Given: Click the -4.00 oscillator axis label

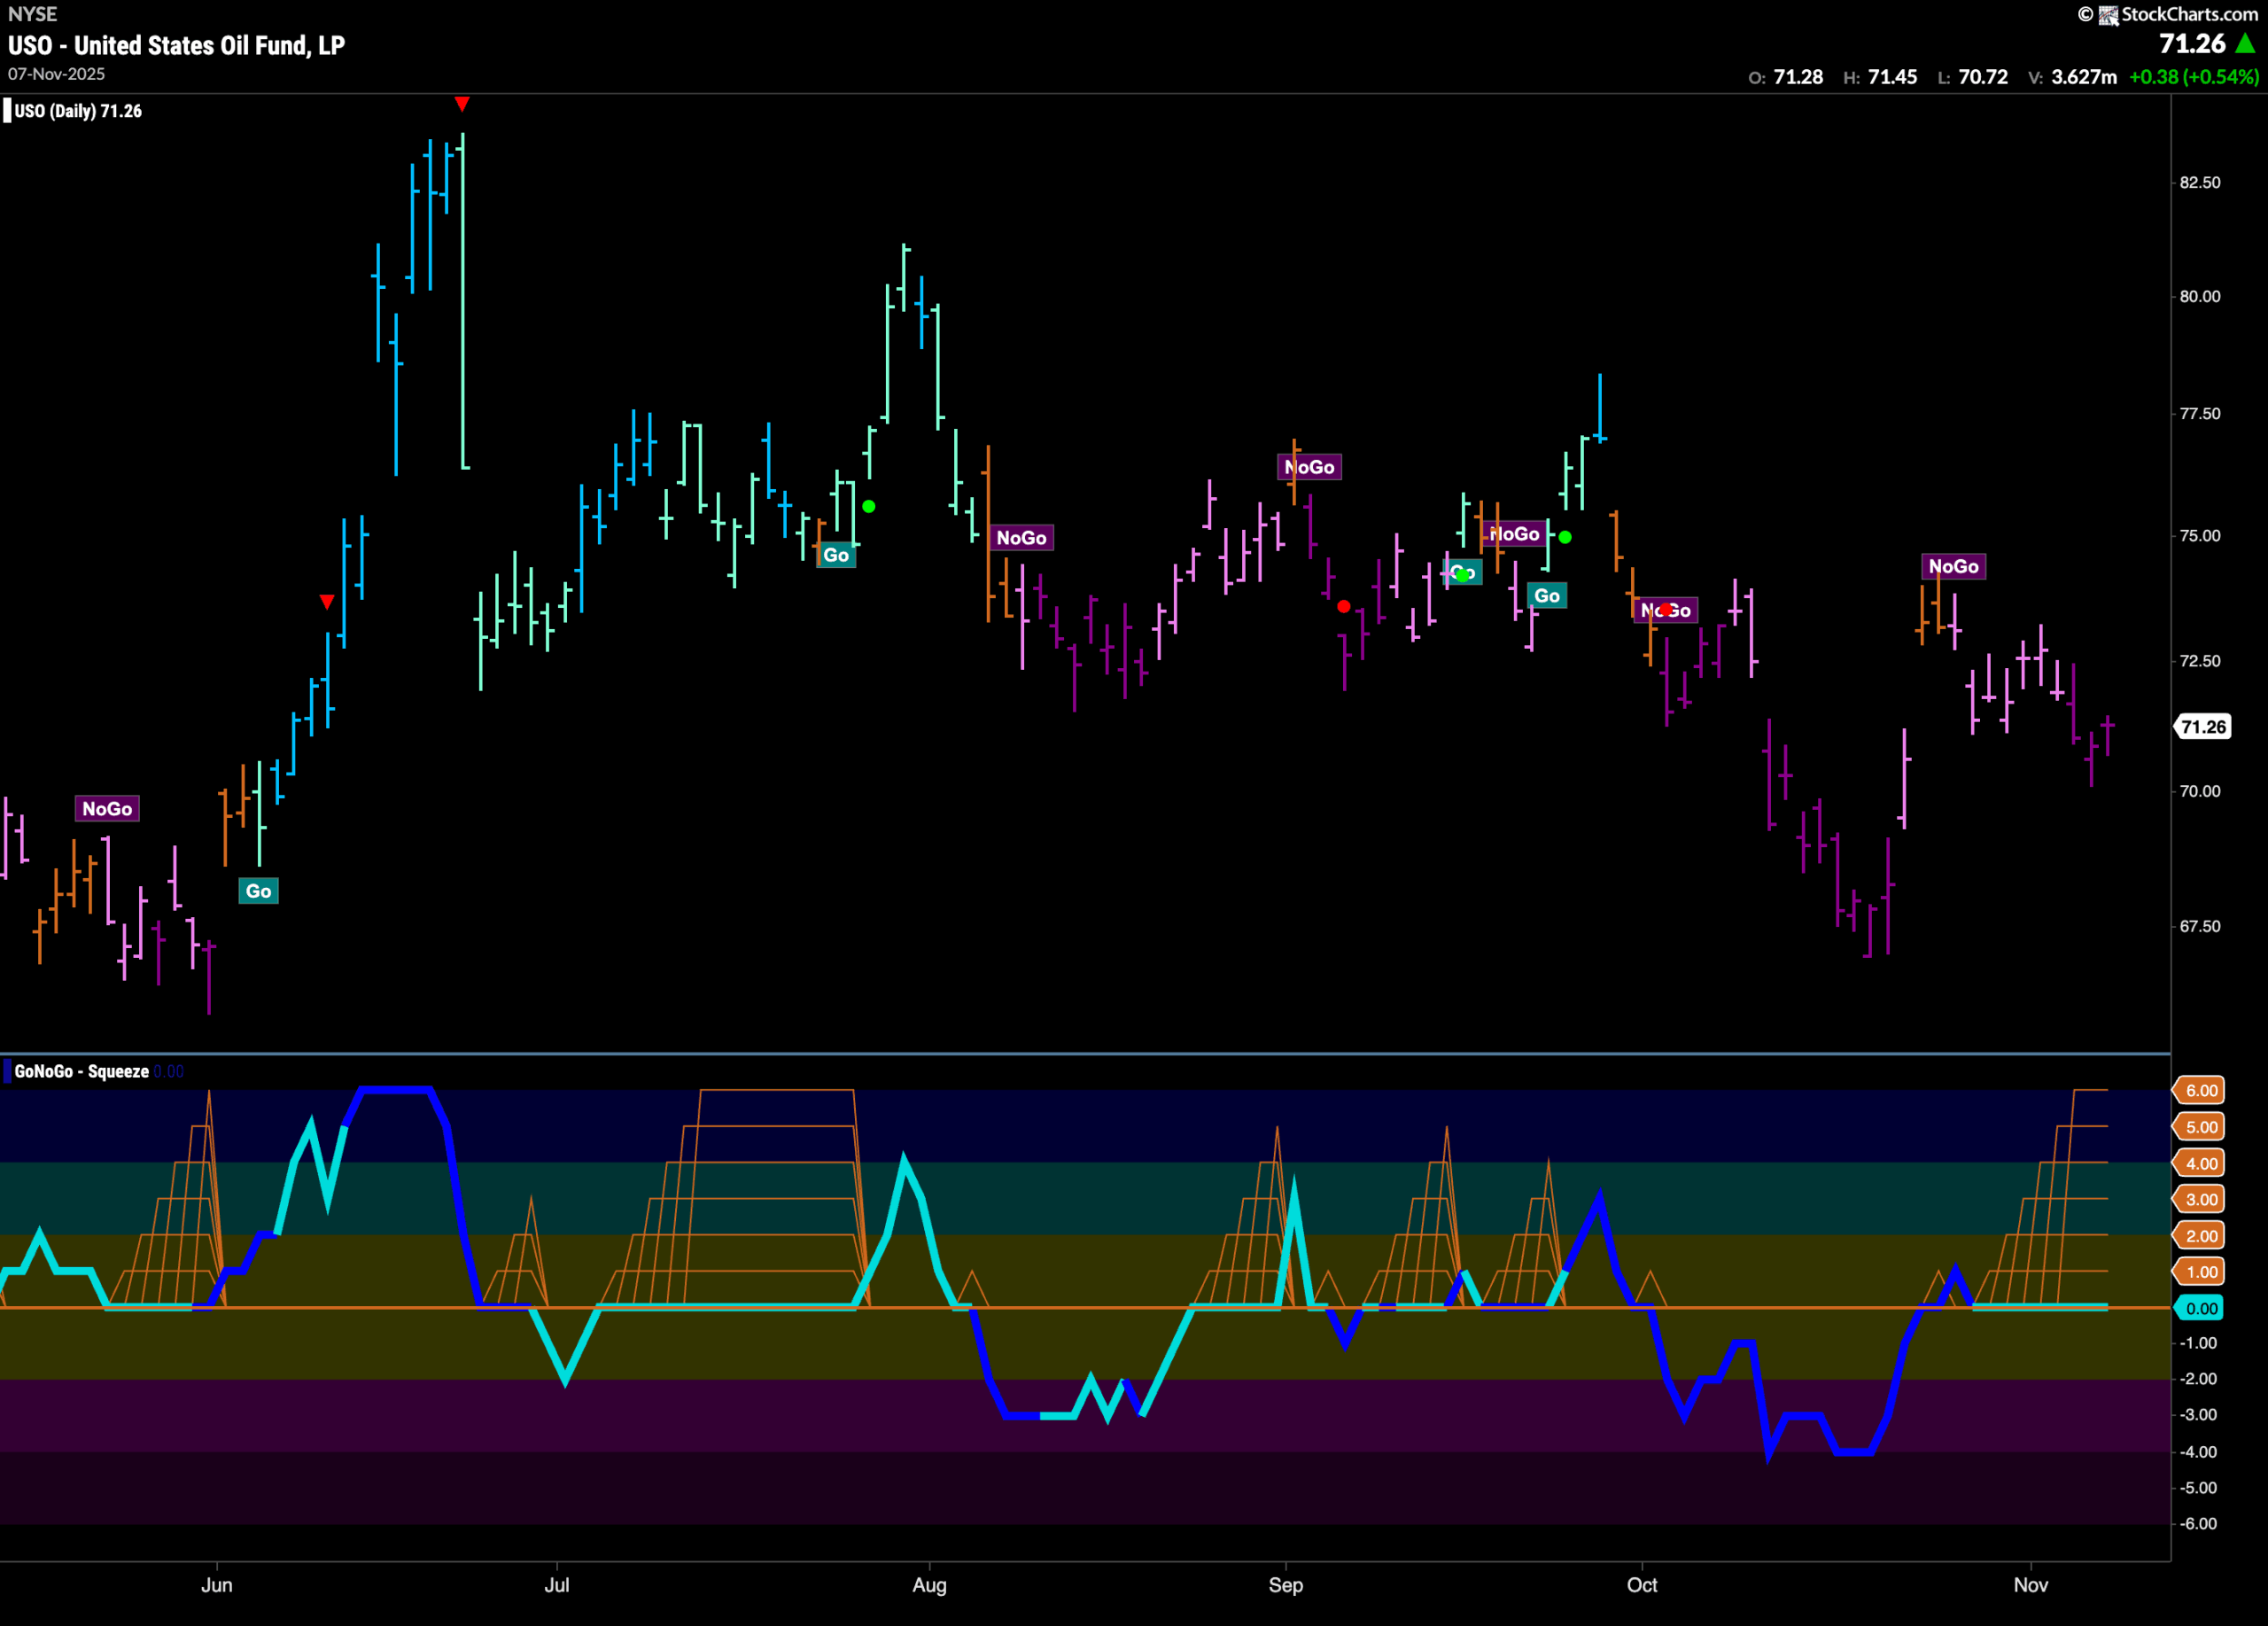Looking at the screenshot, I should [x=2198, y=1452].
